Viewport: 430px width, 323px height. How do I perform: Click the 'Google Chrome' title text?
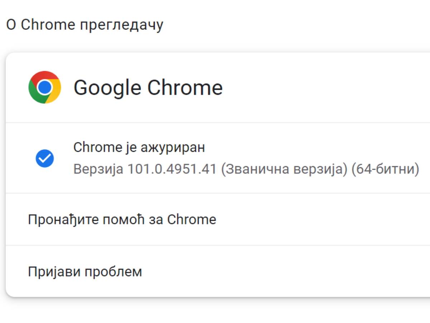[148, 87]
